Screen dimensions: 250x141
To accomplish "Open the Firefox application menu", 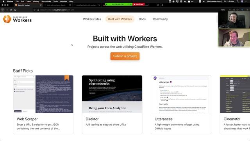I will [10, 2].
